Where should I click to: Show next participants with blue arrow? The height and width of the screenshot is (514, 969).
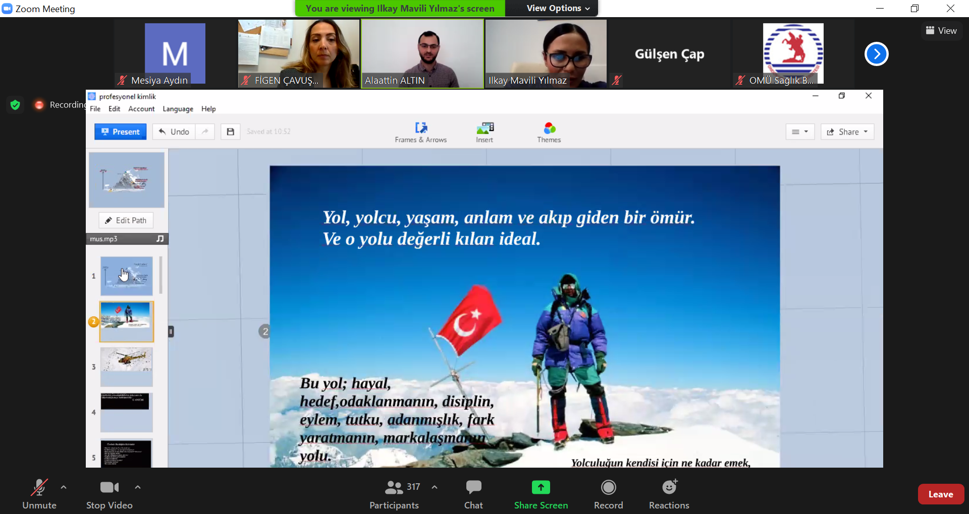(876, 54)
